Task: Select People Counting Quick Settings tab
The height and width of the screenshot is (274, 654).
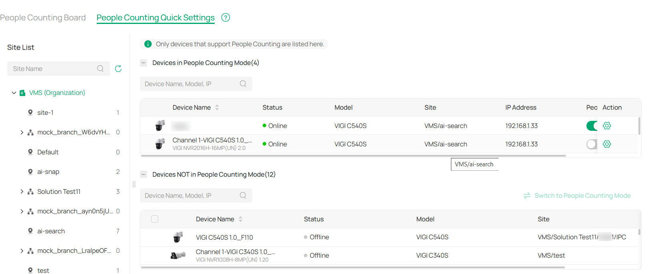Action: tap(156, 18)
